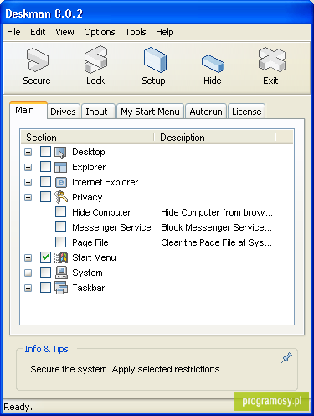This screenshot has width=314, height=416.
Task: Click the pin icon in Info & Tips
Action: [286, 357]
